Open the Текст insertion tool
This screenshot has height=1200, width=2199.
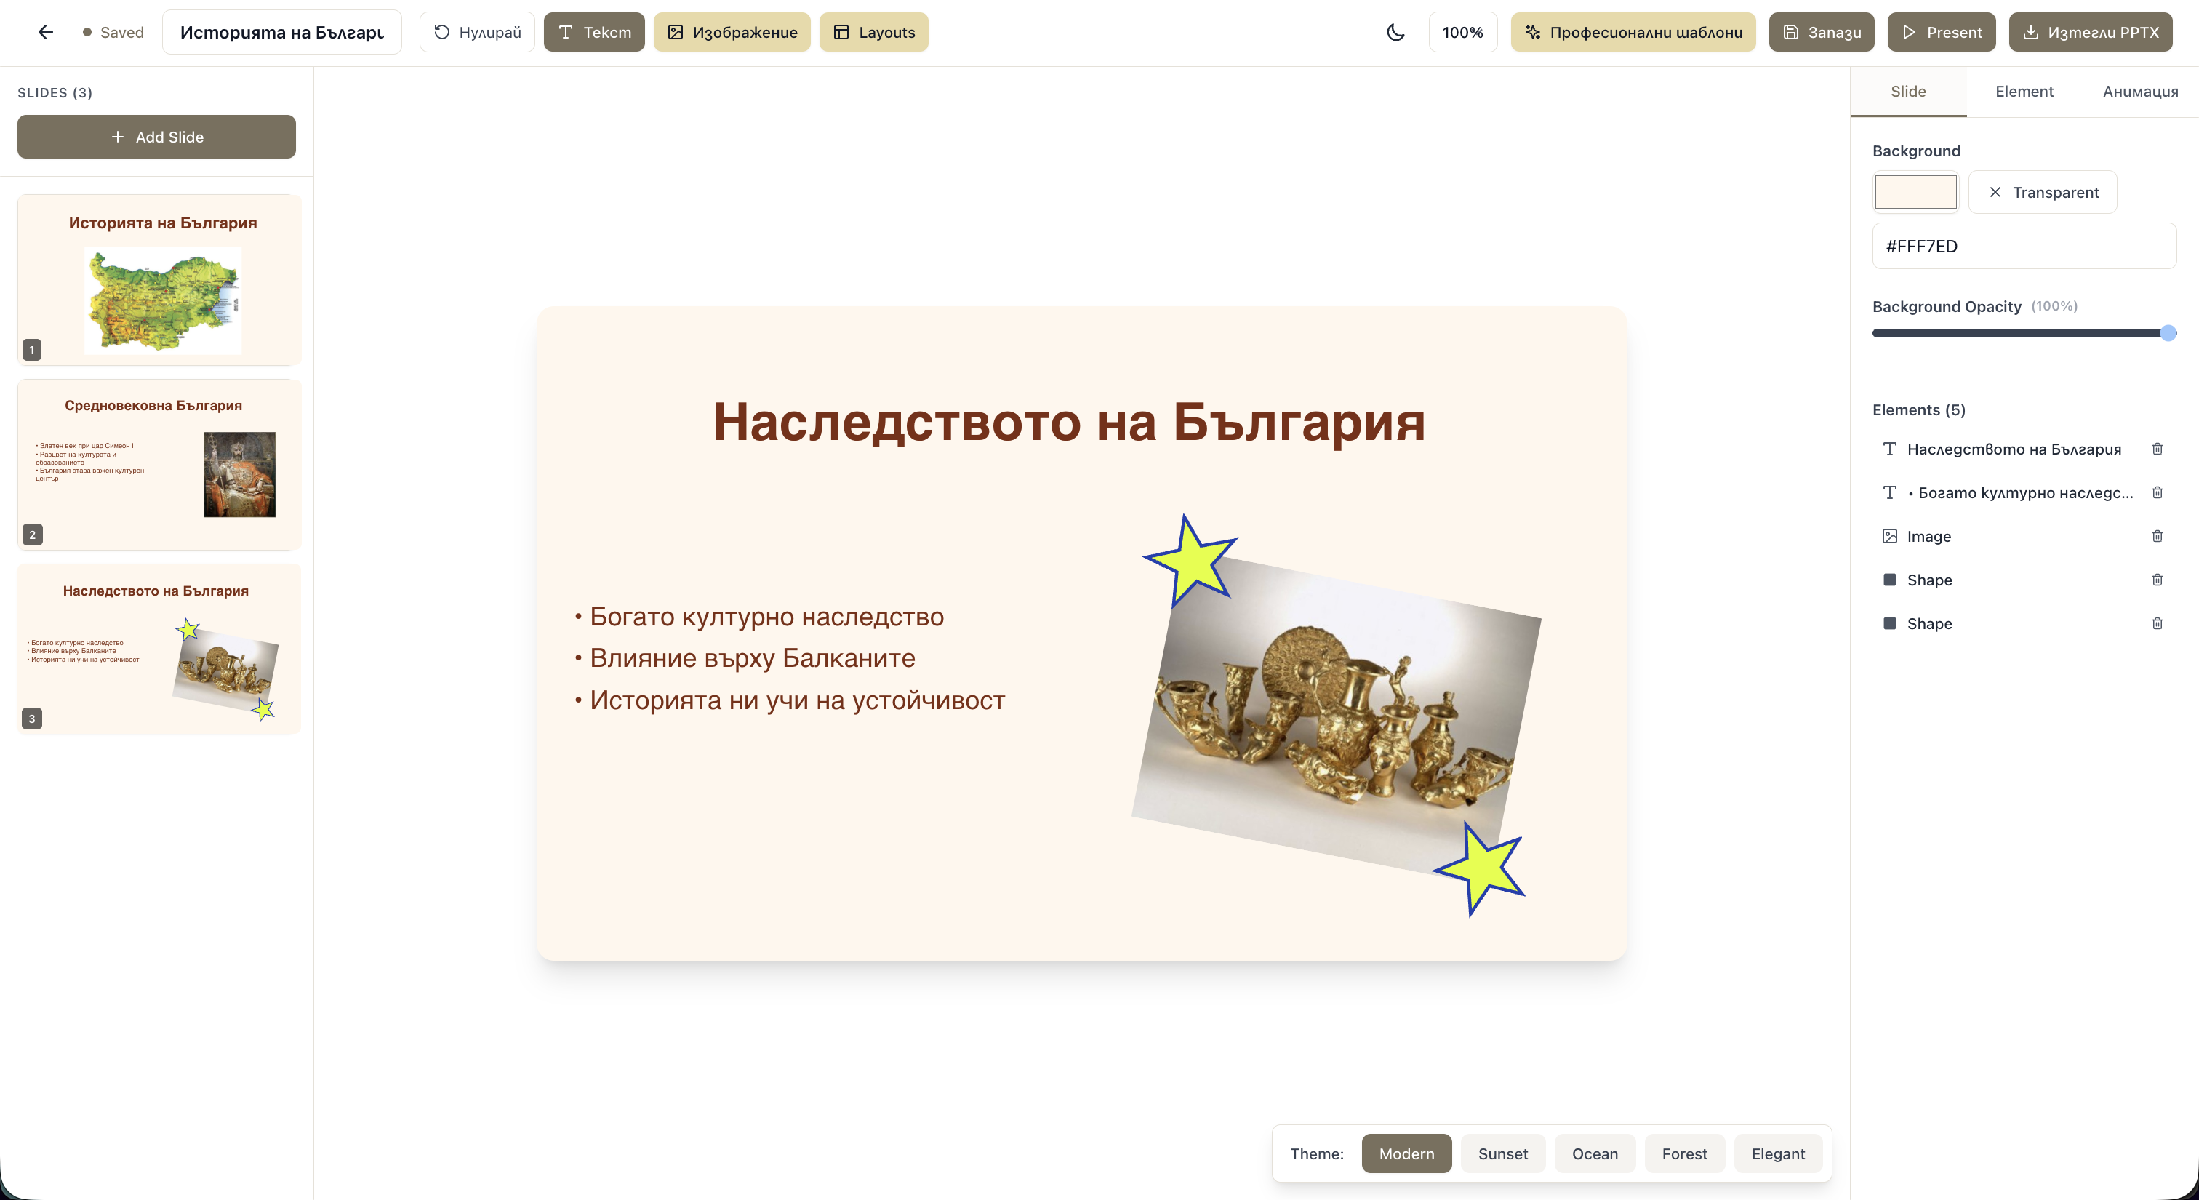(x=594, y=31)
